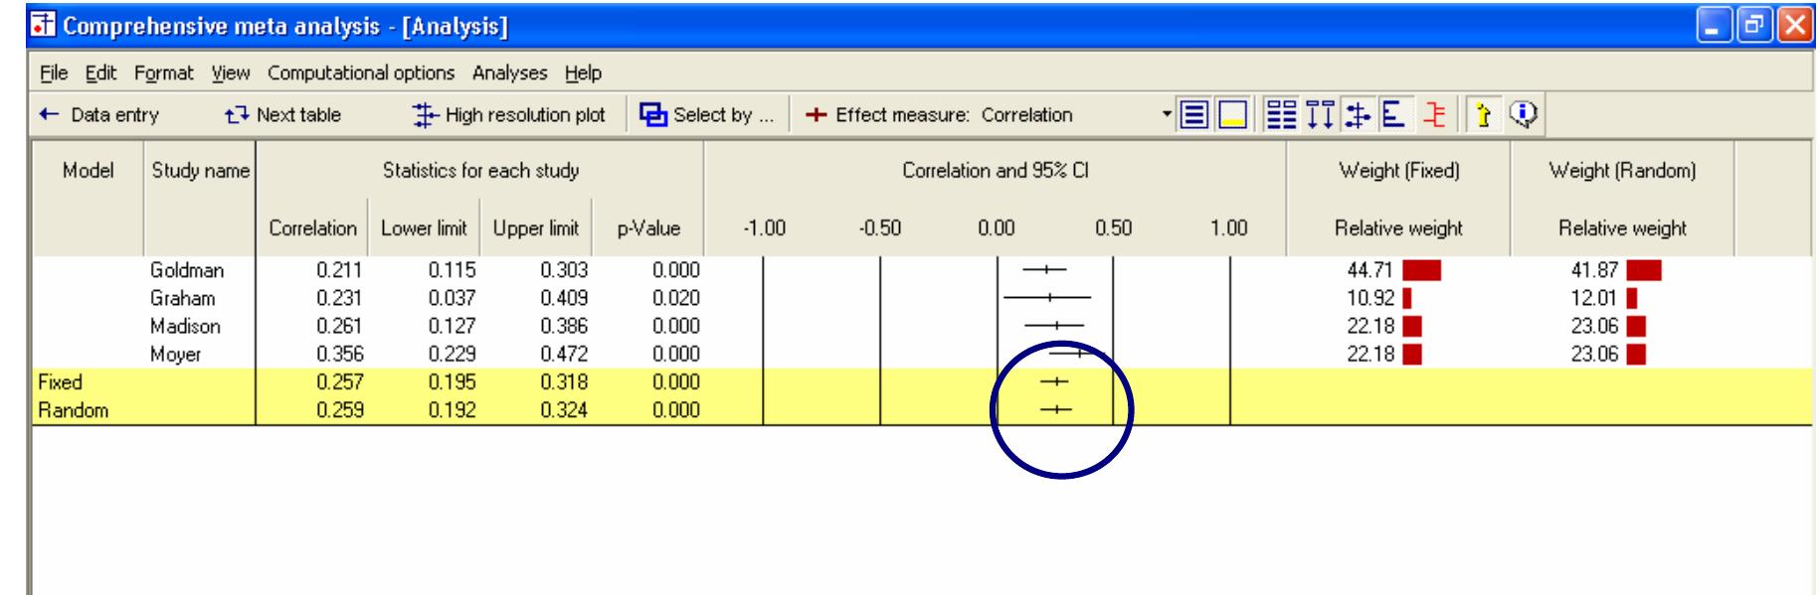The width and height of the screenshot is (1820, 595).
Task: Open the Format menu
Action: 164,73
